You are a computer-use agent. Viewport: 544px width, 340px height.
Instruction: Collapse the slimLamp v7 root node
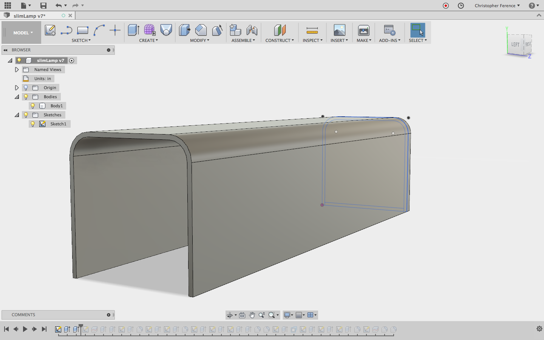click(10, 60)
